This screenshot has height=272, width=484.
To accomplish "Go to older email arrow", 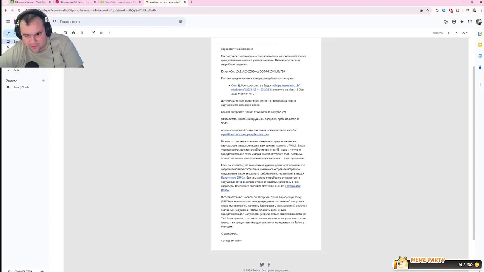I will point(456,33).
